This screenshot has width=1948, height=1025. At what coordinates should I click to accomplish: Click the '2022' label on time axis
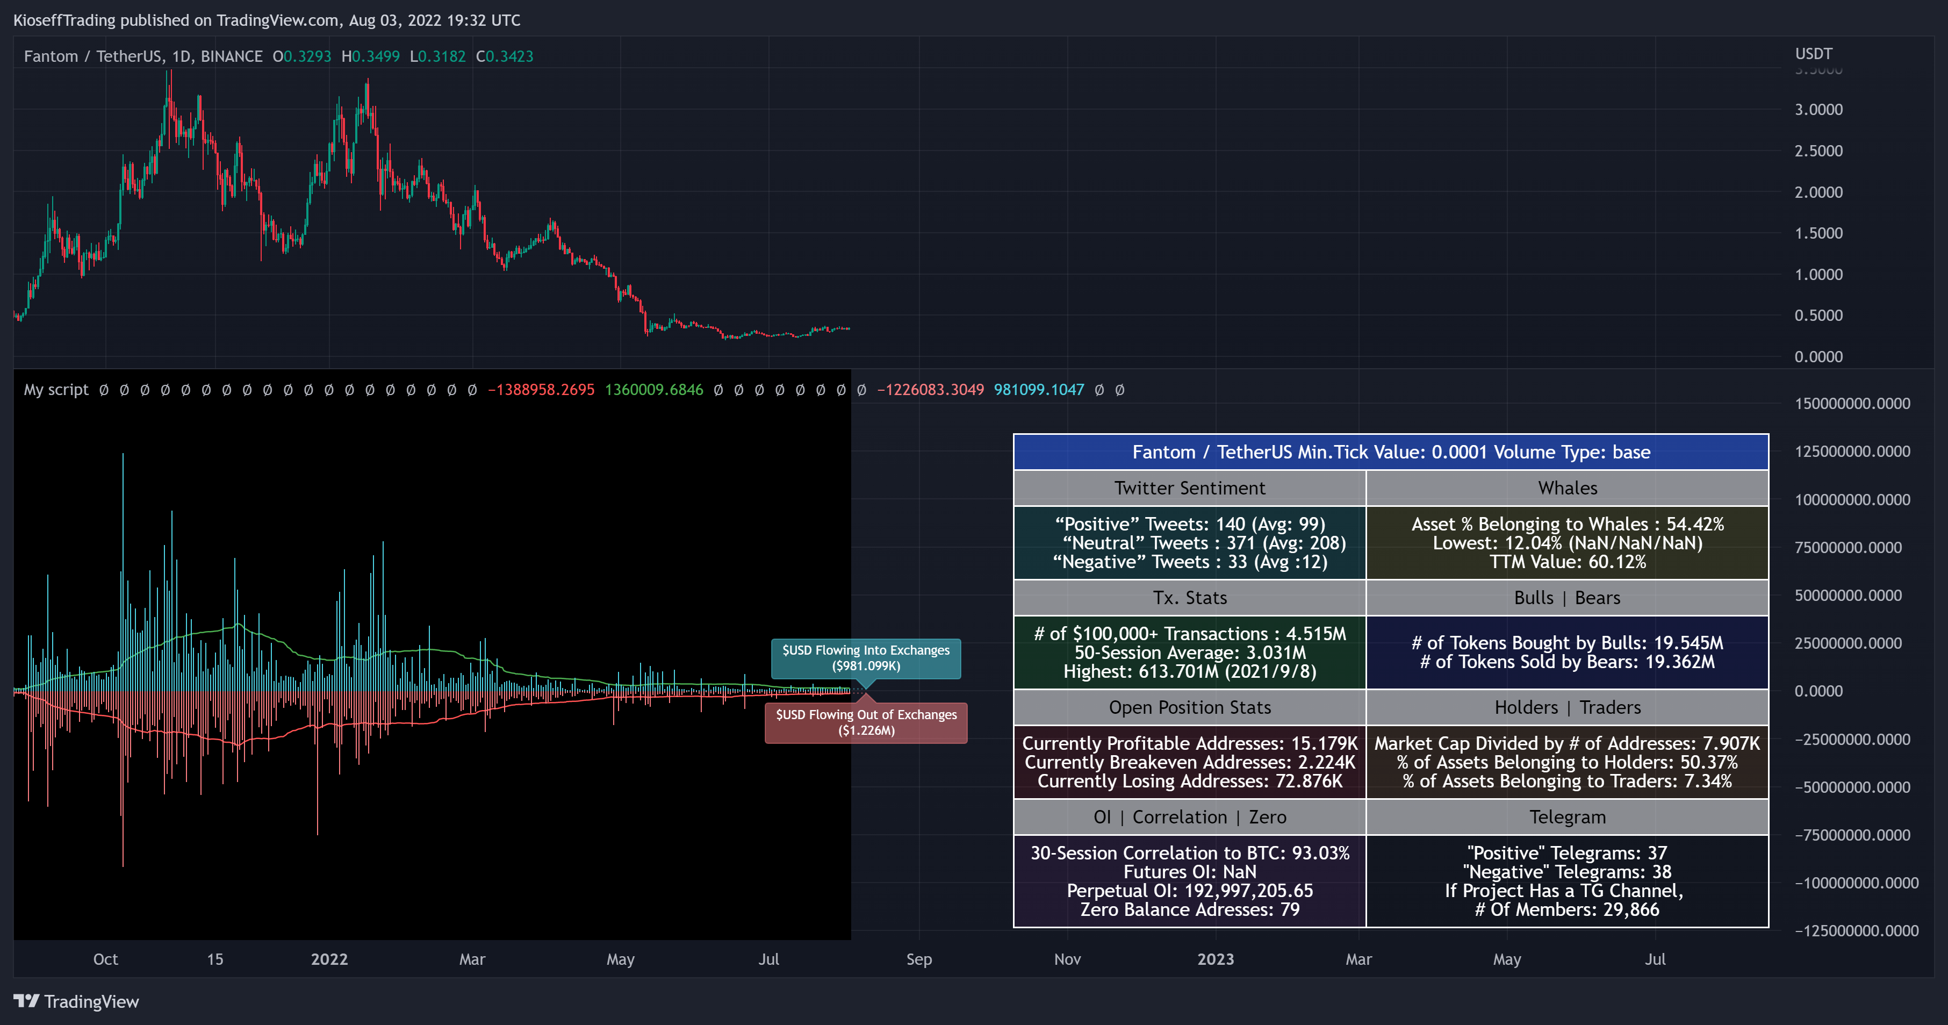tap(329, 959)
